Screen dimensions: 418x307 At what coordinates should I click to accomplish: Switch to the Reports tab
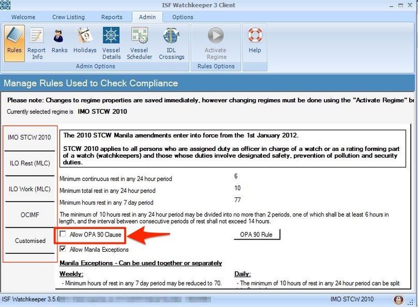coord(112,17)
